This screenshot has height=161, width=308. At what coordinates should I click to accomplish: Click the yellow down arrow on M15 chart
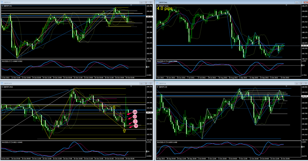(x=114, y=108)
